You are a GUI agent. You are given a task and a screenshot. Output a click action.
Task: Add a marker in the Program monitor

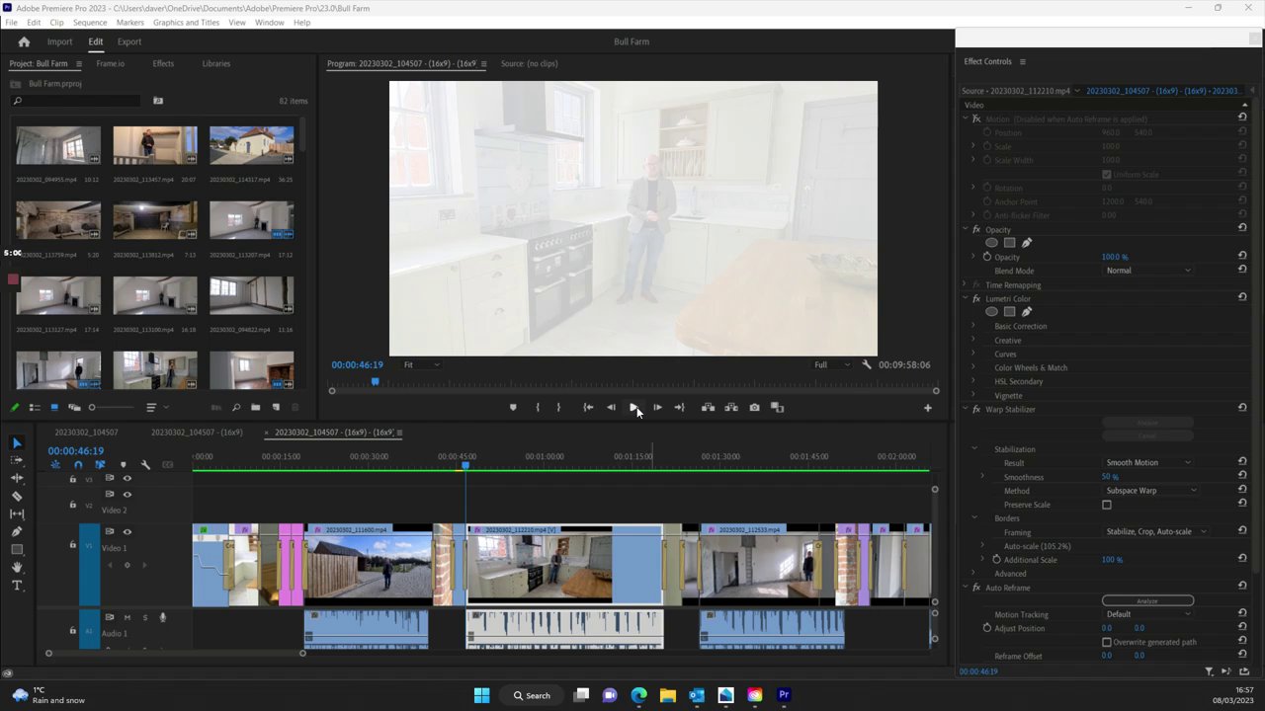point(512,408)
